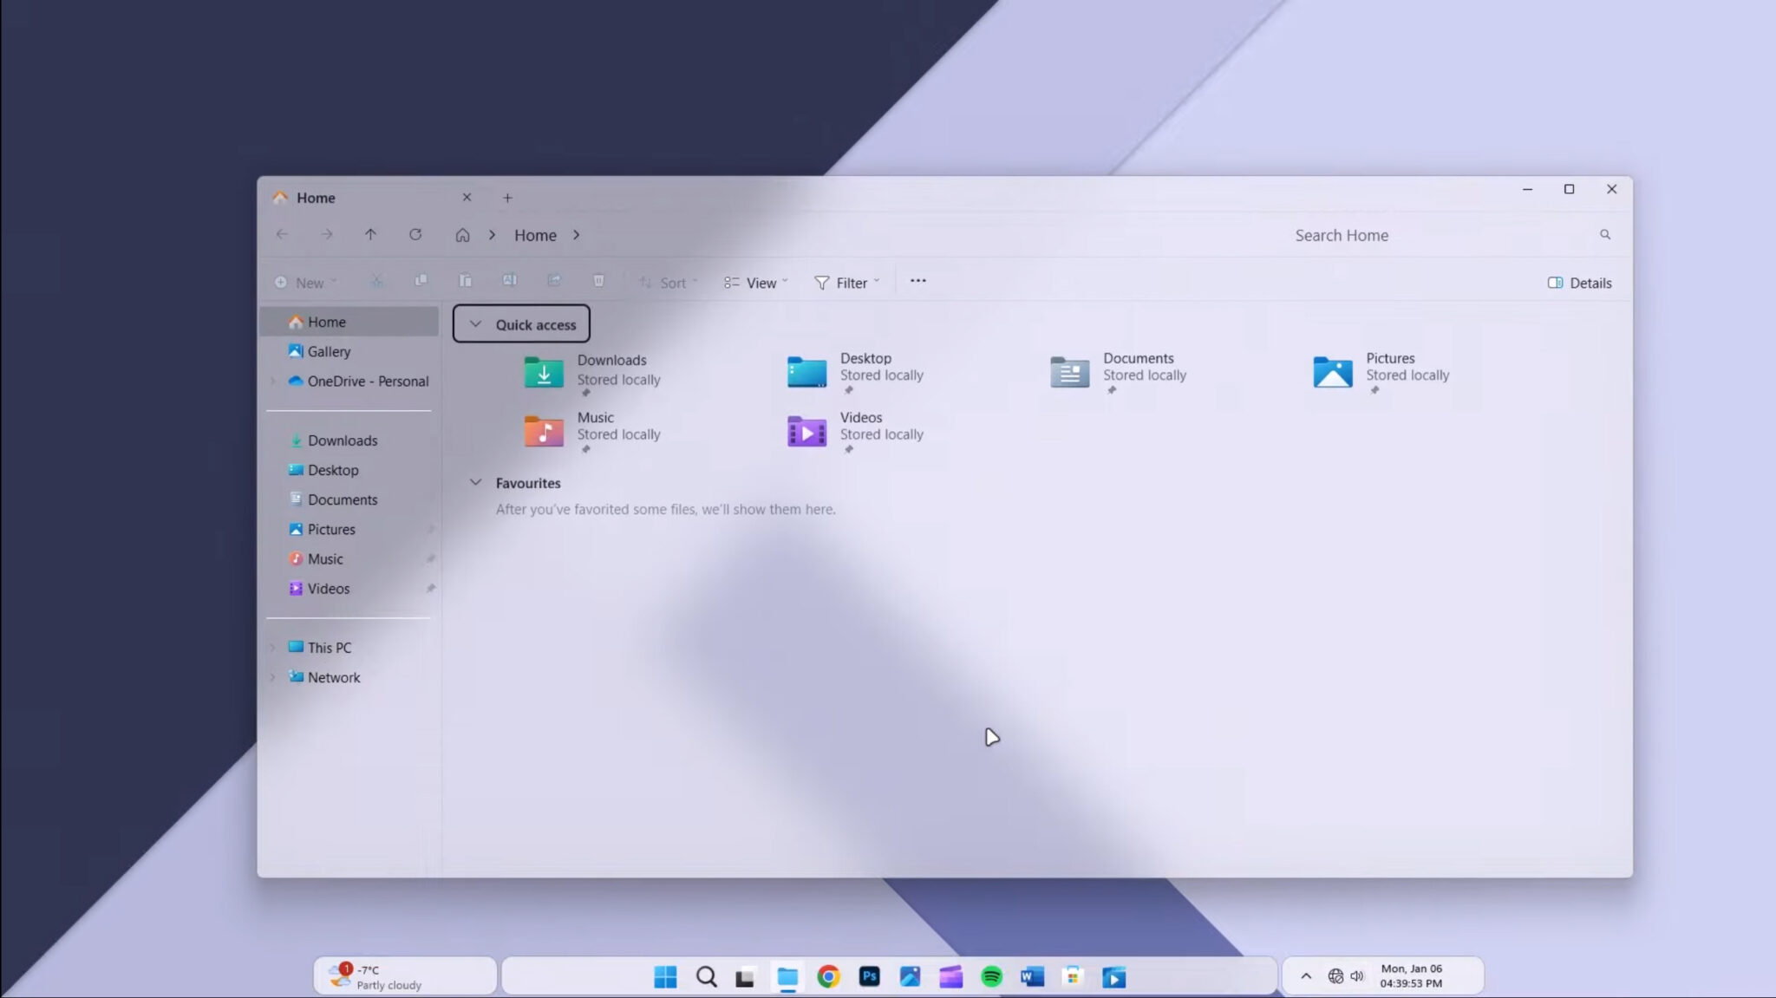Open Photoshop from the taskbar
The image size is (1776, 998).
pos(869,976)
